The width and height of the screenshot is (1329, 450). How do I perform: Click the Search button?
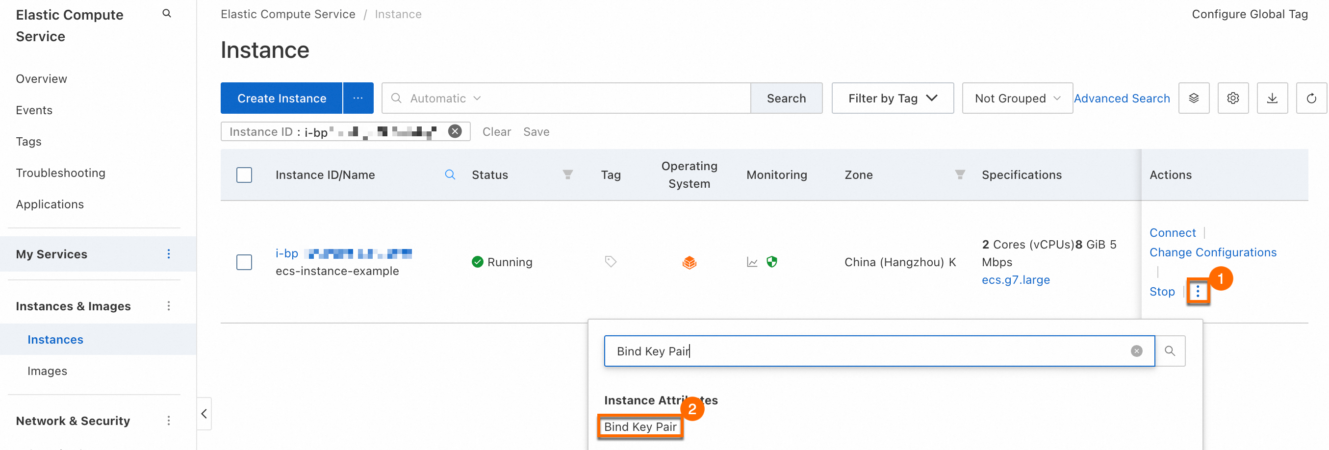(786, 98)
